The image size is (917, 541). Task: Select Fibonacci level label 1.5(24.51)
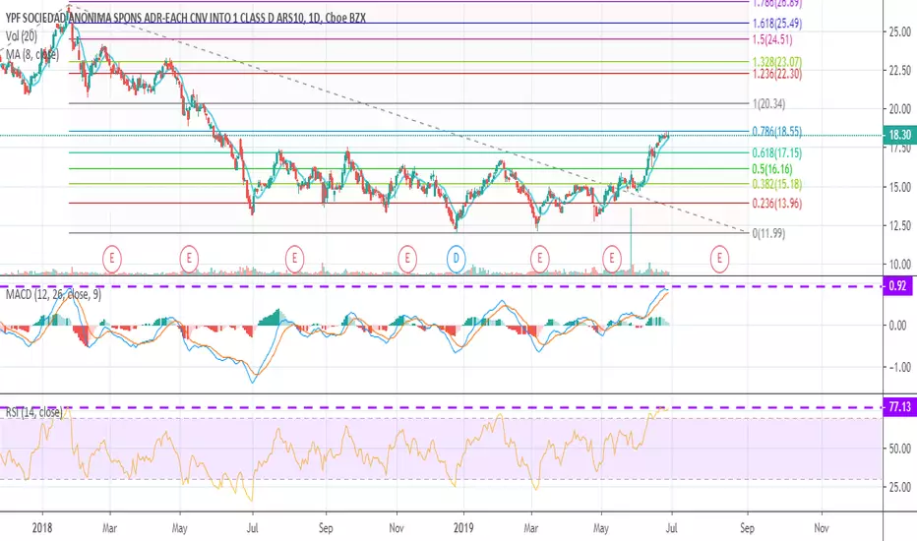(x=772, y=39)
